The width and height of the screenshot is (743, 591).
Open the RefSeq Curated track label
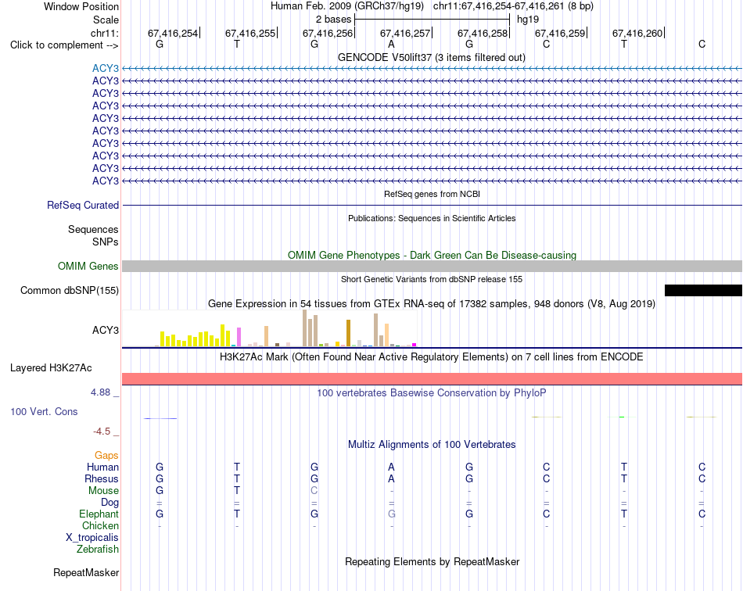[83, 205]
